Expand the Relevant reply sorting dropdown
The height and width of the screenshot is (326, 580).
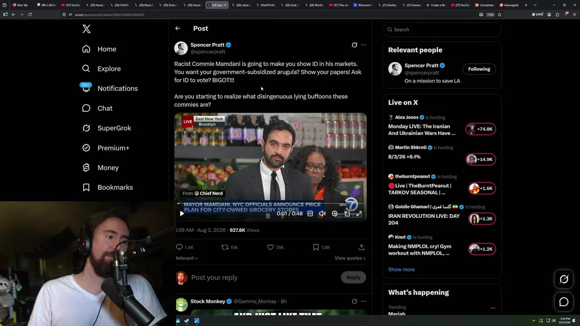(x=187, y=258)
